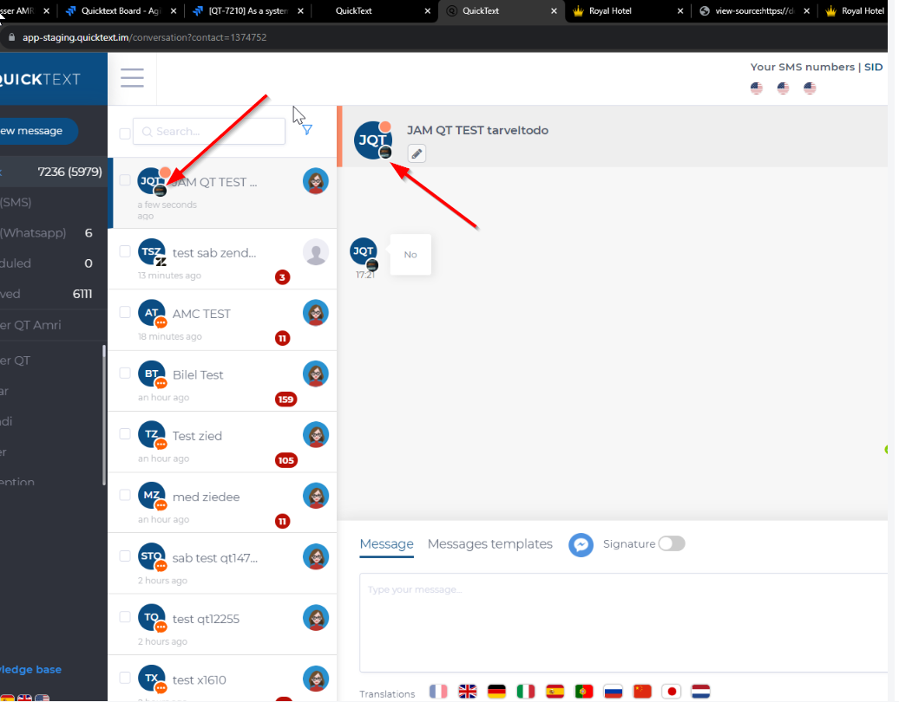Click the filter funnel icon beside search
The width and height of the screenshot is (899, 702).
(x=306, y=130)
